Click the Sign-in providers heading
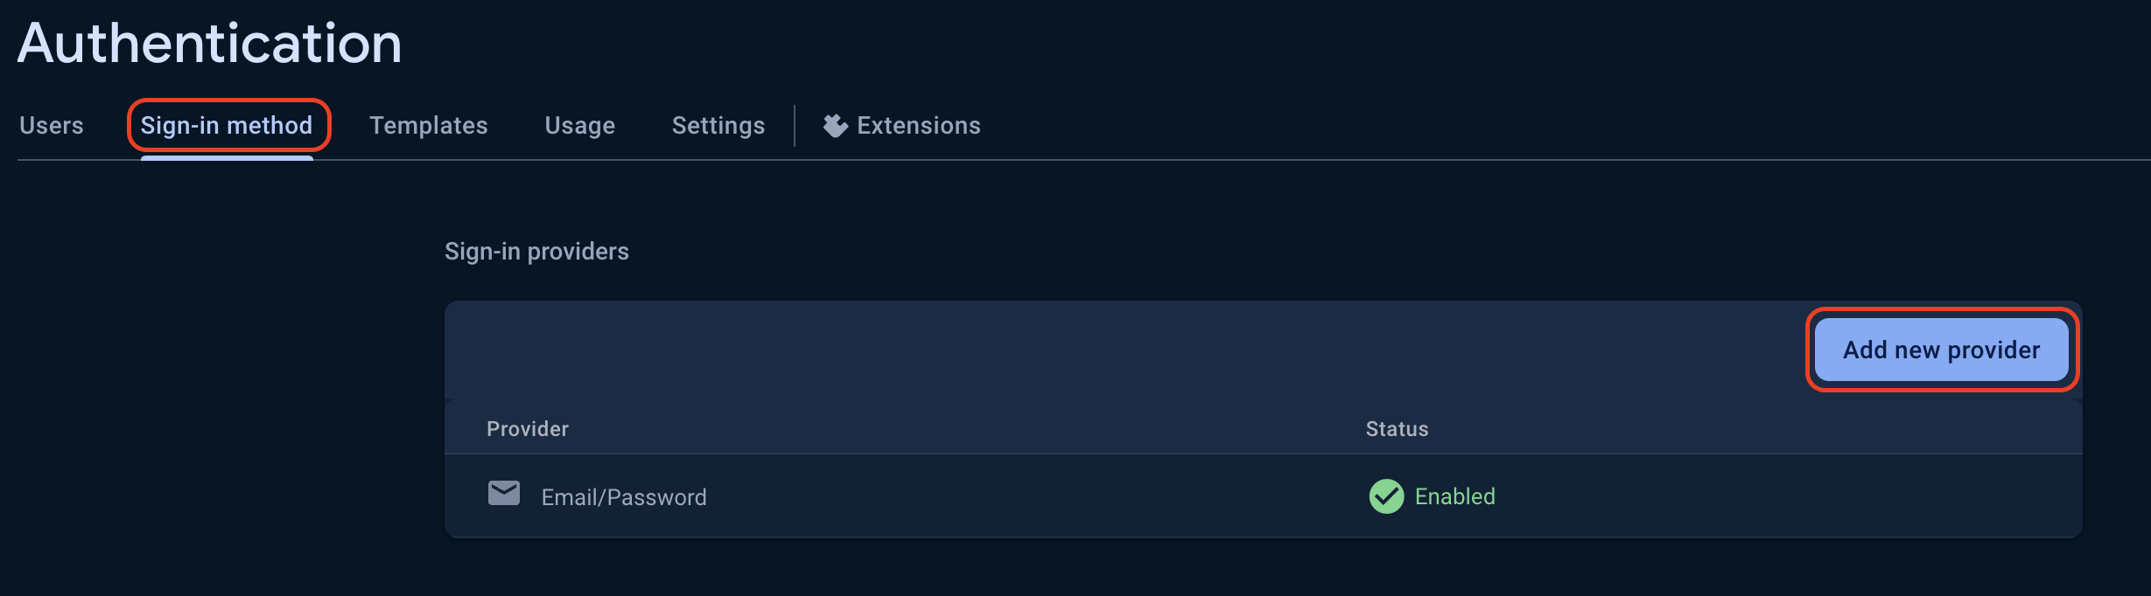 (536, 252)
